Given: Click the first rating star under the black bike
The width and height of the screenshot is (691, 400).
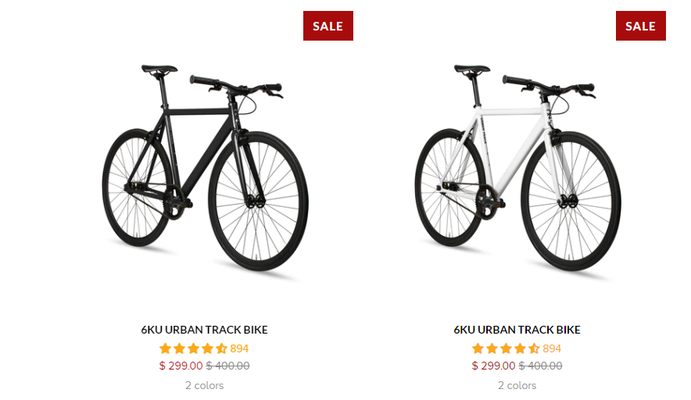Looking at the screenshot, I should point(165,348).
